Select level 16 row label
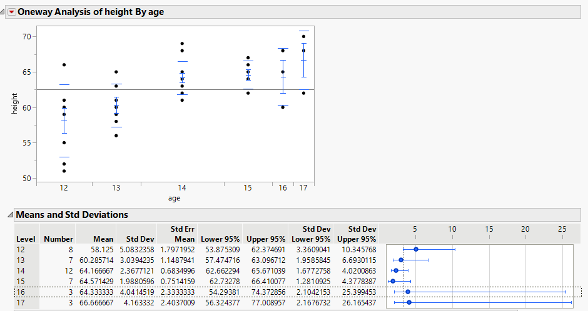Screen dimensions: 588x311 coord(21,292)
